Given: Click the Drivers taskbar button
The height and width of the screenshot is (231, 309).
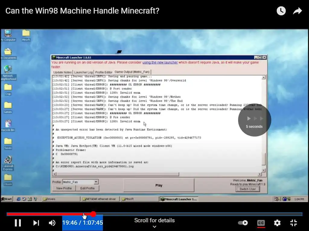Looking at the screenshot, I should 61,199.
